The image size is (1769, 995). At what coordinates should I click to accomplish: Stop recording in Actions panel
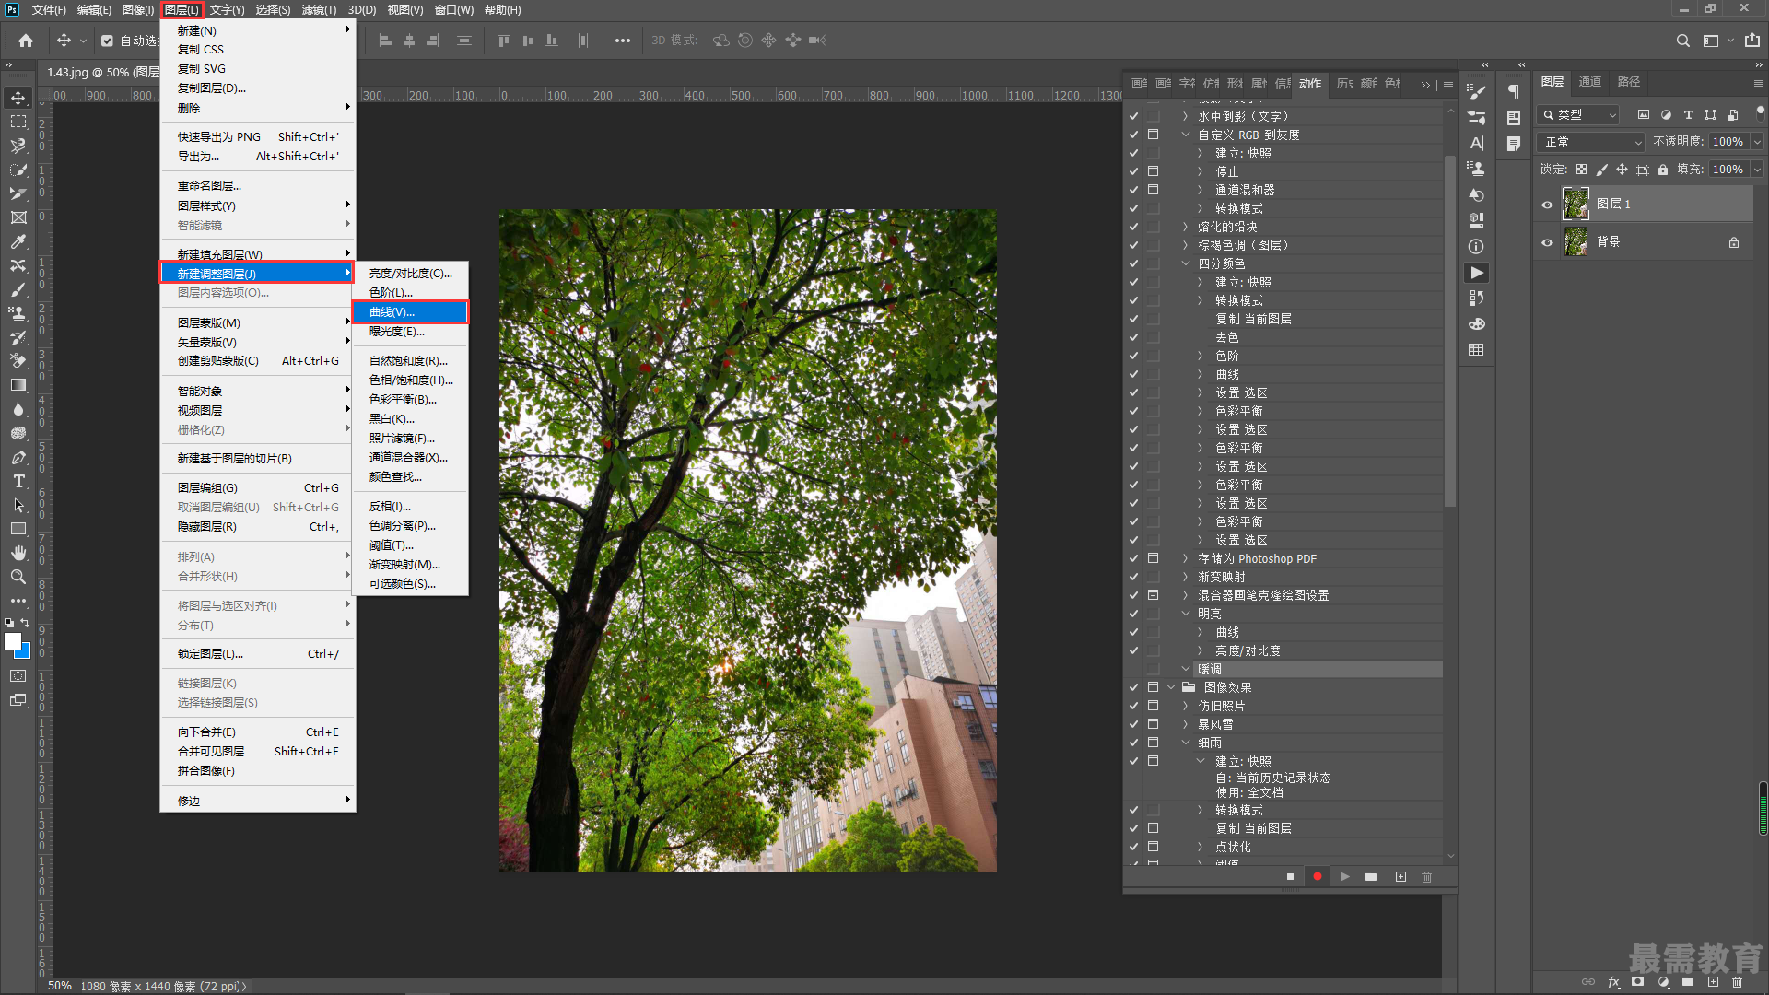1290,877
